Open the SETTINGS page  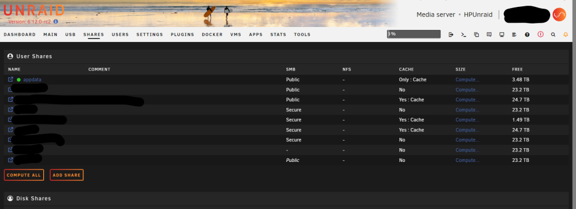150,34
